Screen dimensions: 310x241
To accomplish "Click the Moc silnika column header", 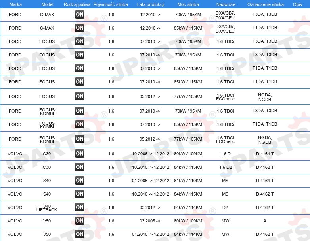I will pyautogui.click(x=188, y=4).
